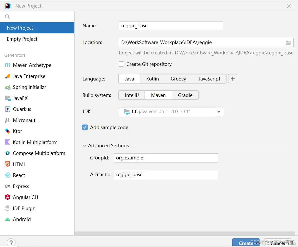Screen dimensions: 298x247
Task: Collapse the Advanced Settings section
Action: coord(84,146)
